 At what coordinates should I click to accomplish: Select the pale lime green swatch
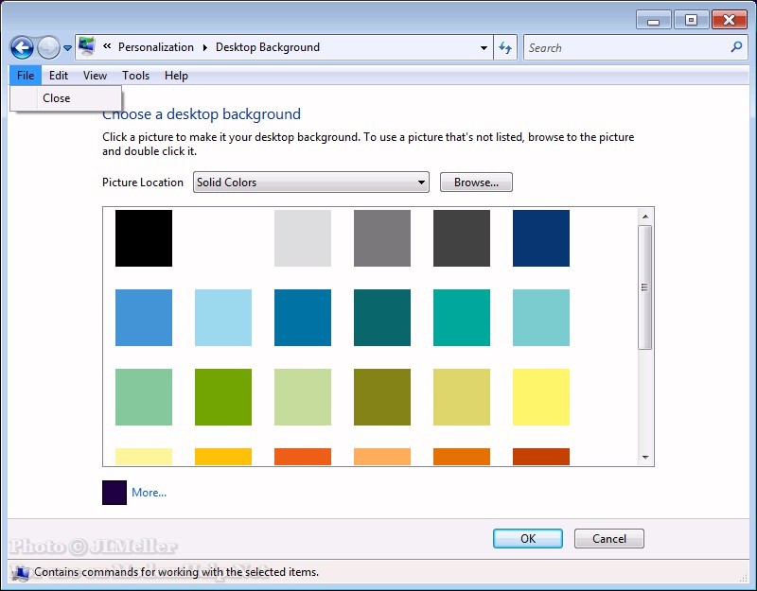303,397
